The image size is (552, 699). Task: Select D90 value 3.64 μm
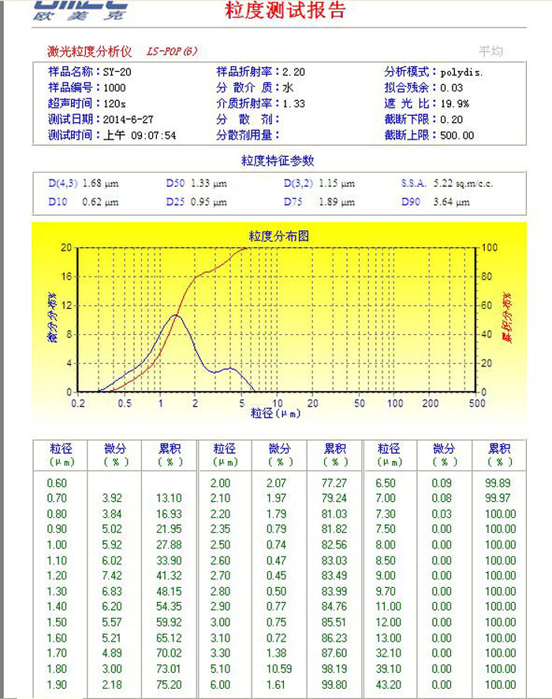[452, 202]
